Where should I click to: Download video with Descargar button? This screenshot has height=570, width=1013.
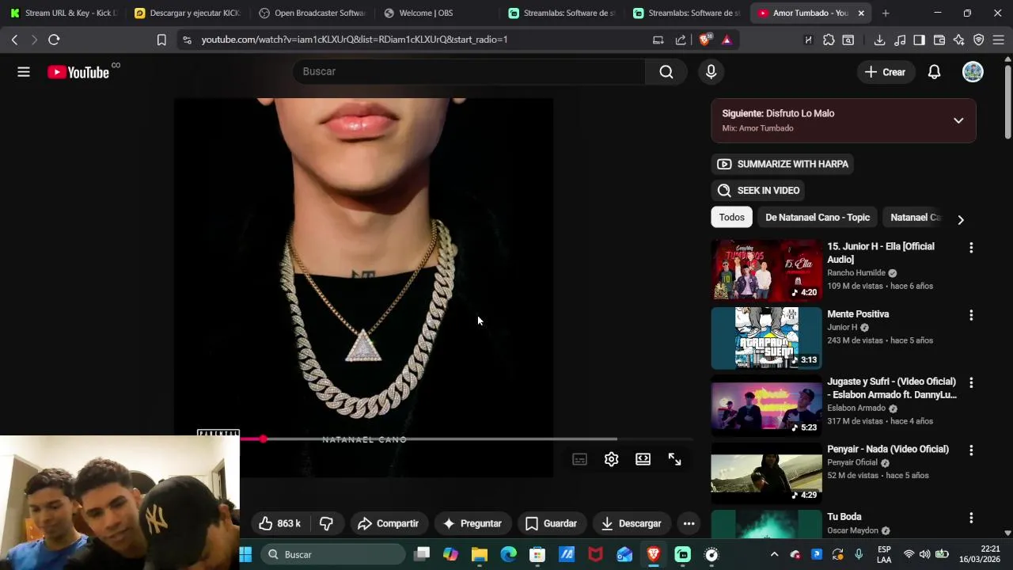631,523
